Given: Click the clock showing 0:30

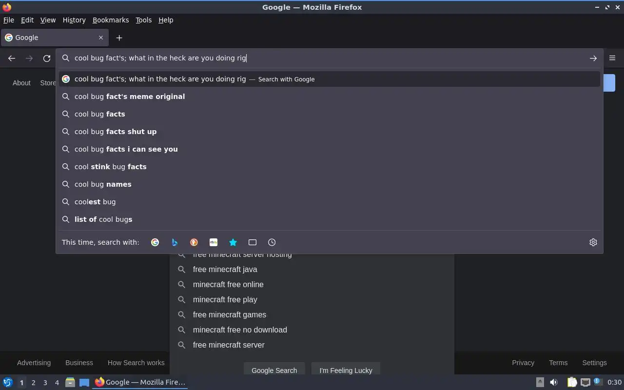Looking at the screenshot, I should pos(614,382).
